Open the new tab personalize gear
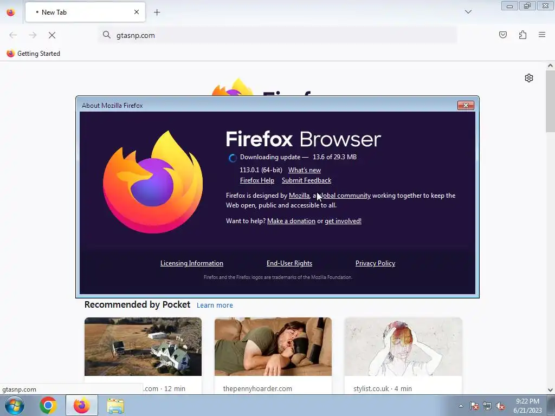The image size is (555, 416). tap(529, 78)
